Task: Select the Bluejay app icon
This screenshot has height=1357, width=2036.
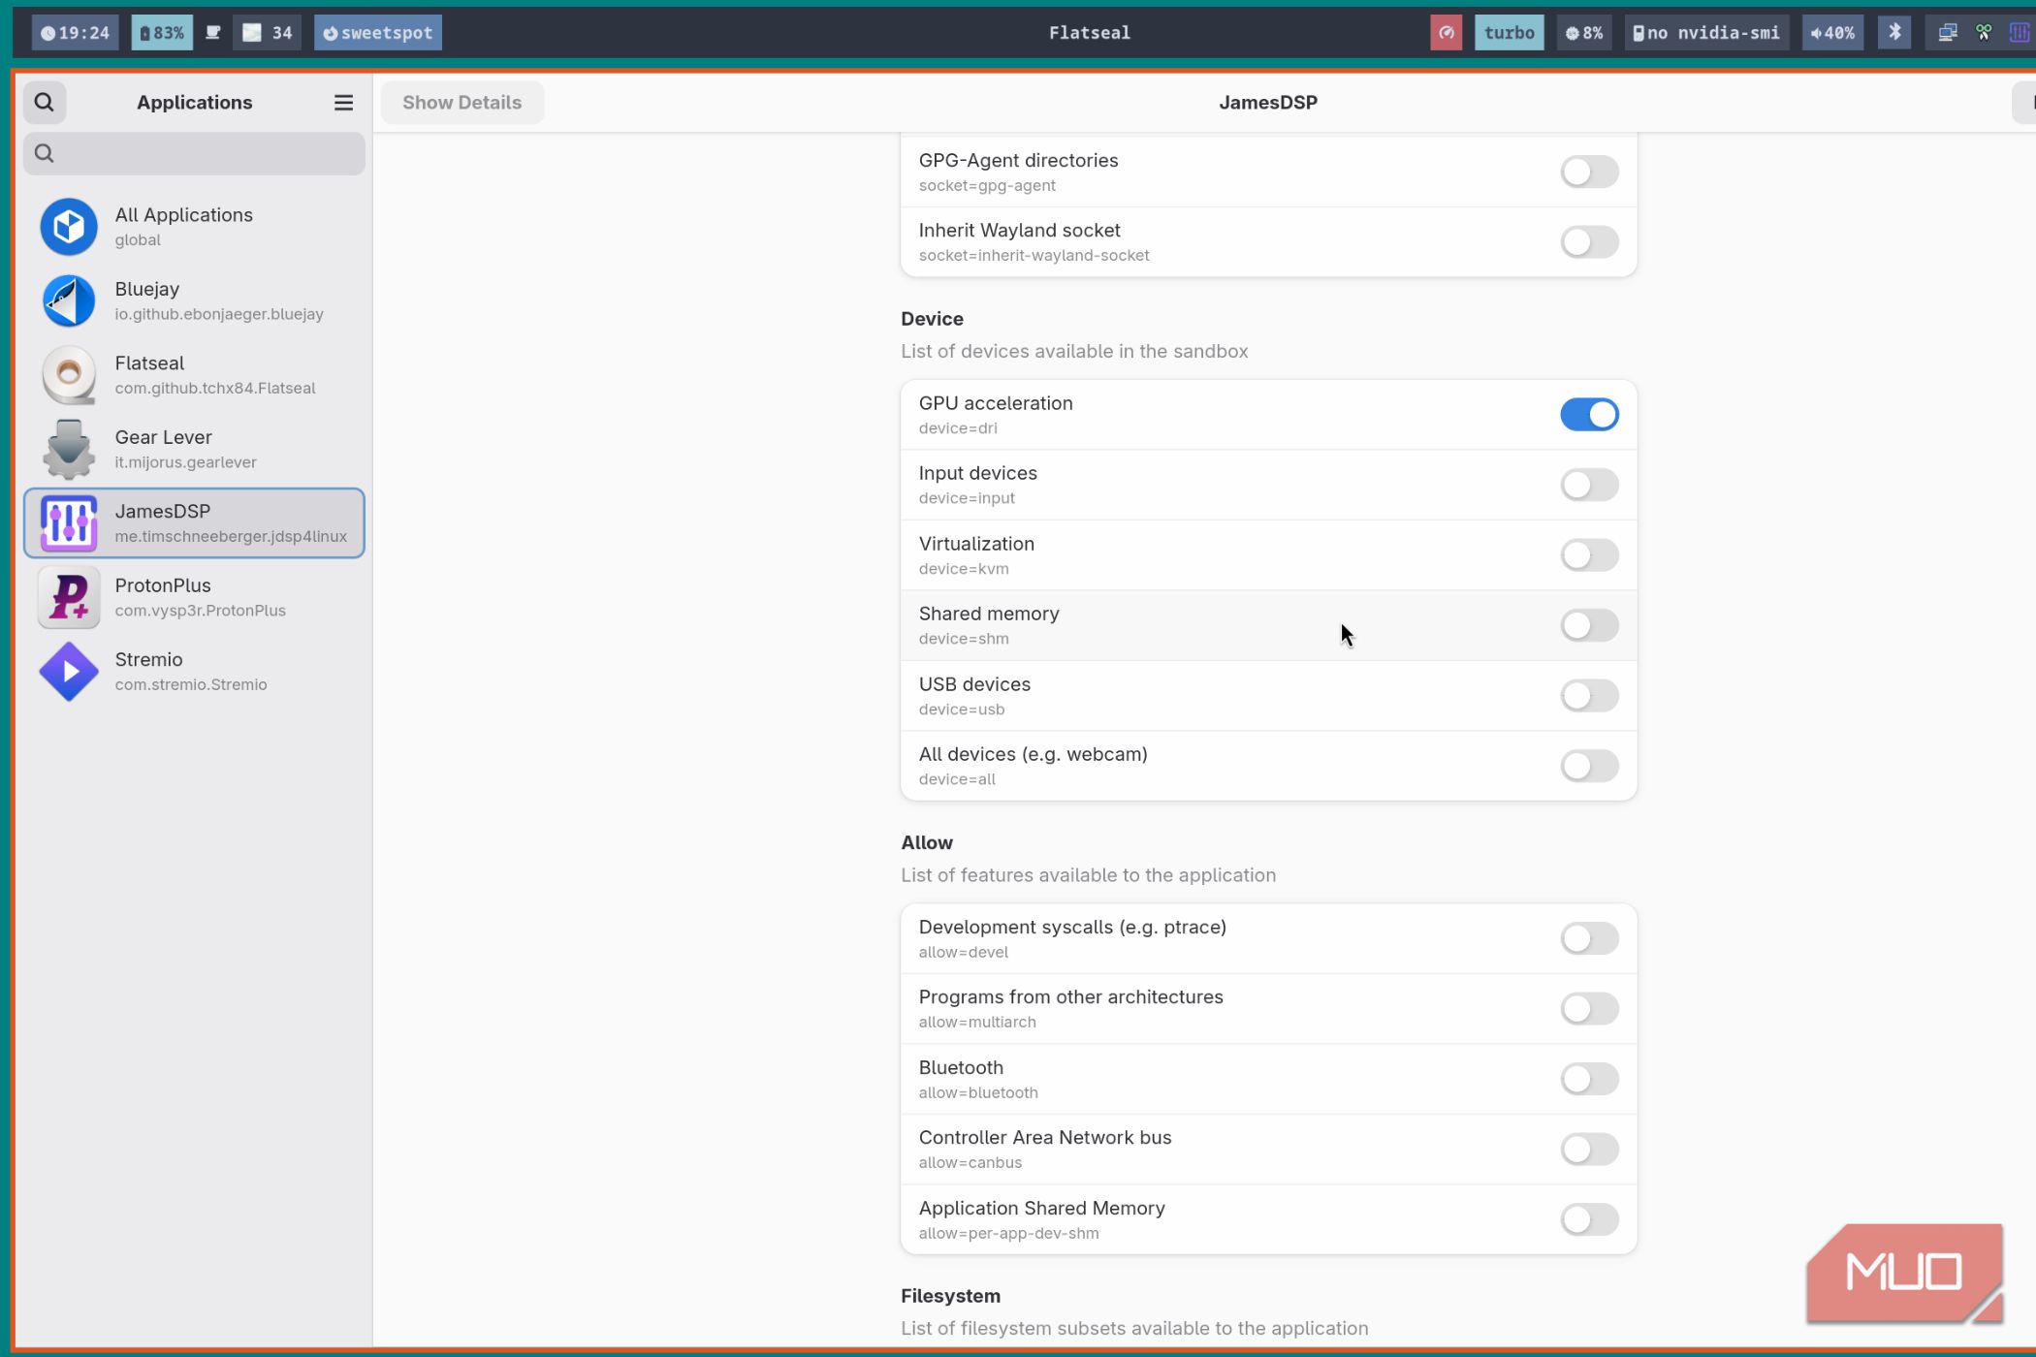Action: (x=69, y=300)
